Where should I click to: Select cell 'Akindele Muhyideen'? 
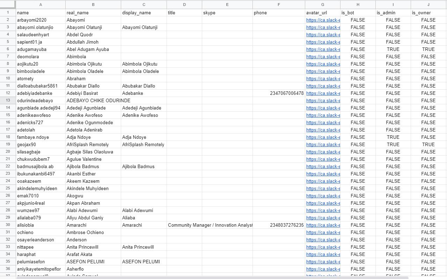pyautogui.click(x=93, y=188)
